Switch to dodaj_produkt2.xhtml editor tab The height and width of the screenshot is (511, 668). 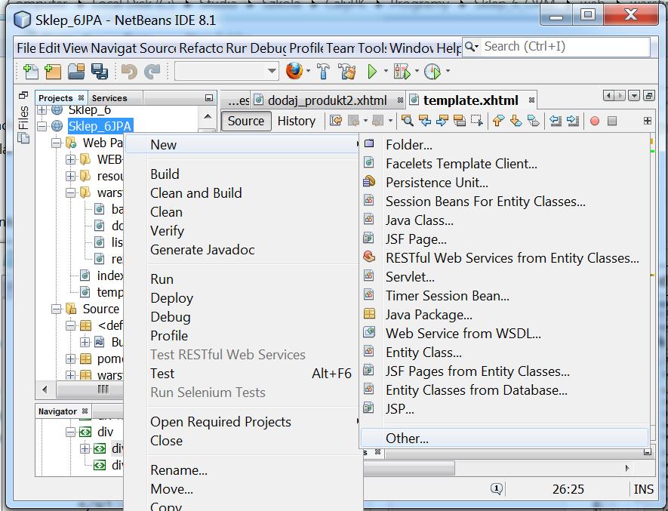[x=327, y=100]
